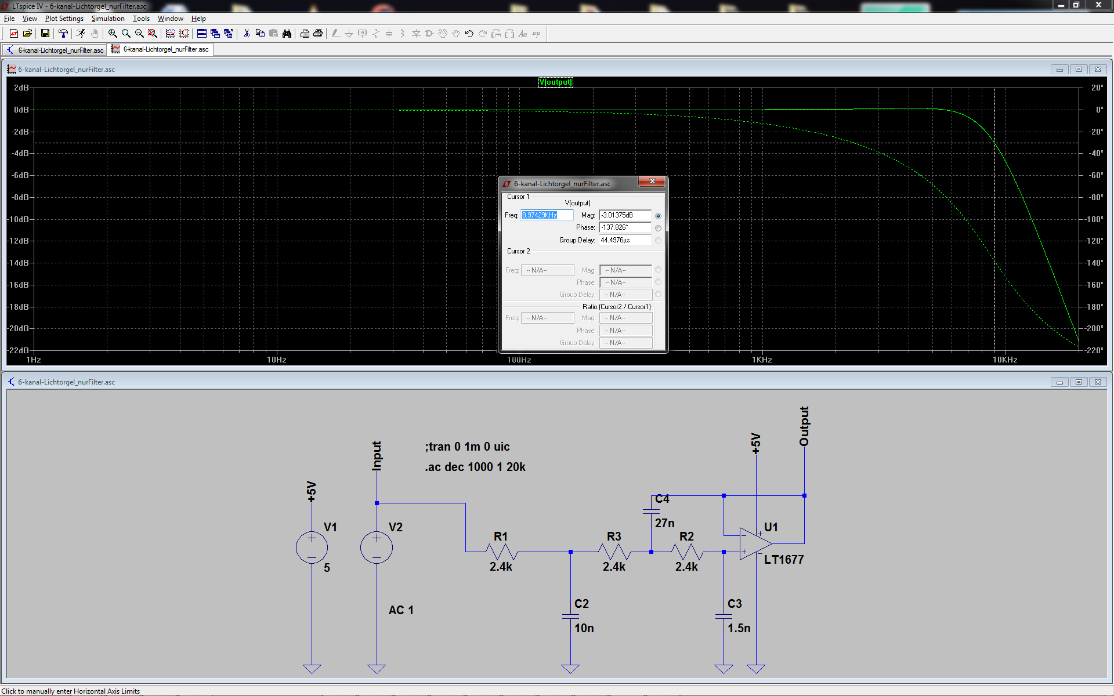
Task: Click the Undo arrow icon
Action: 469,34
